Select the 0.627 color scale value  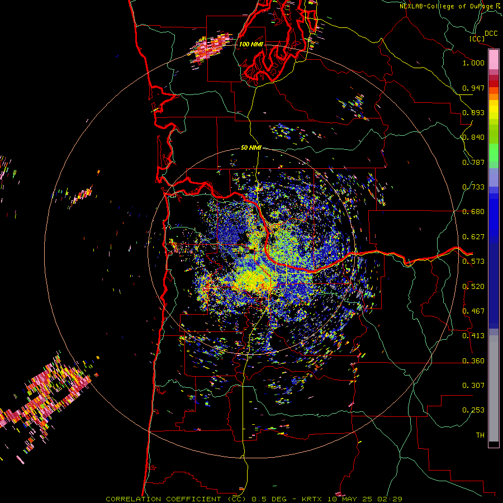(x=473, y=237)
